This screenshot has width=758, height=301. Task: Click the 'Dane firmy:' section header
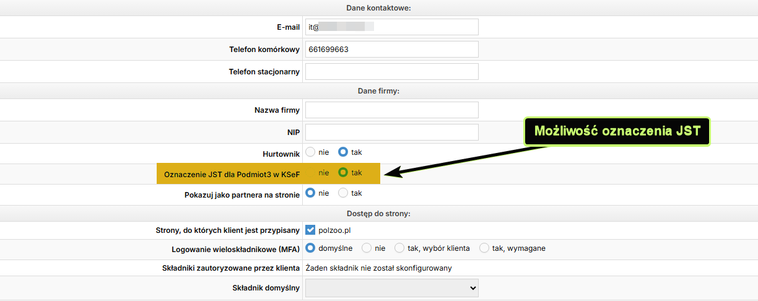point(379,91)
